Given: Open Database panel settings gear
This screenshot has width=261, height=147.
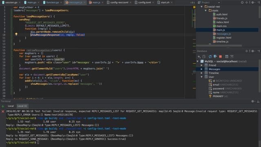Looking at the screenshot, I should (x=253, y=51).
